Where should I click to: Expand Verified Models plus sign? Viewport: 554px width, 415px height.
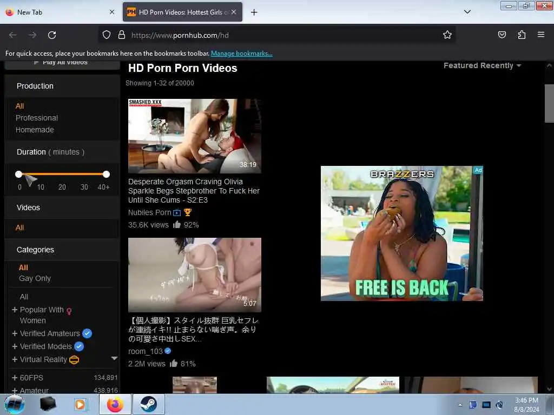(15, 346)
